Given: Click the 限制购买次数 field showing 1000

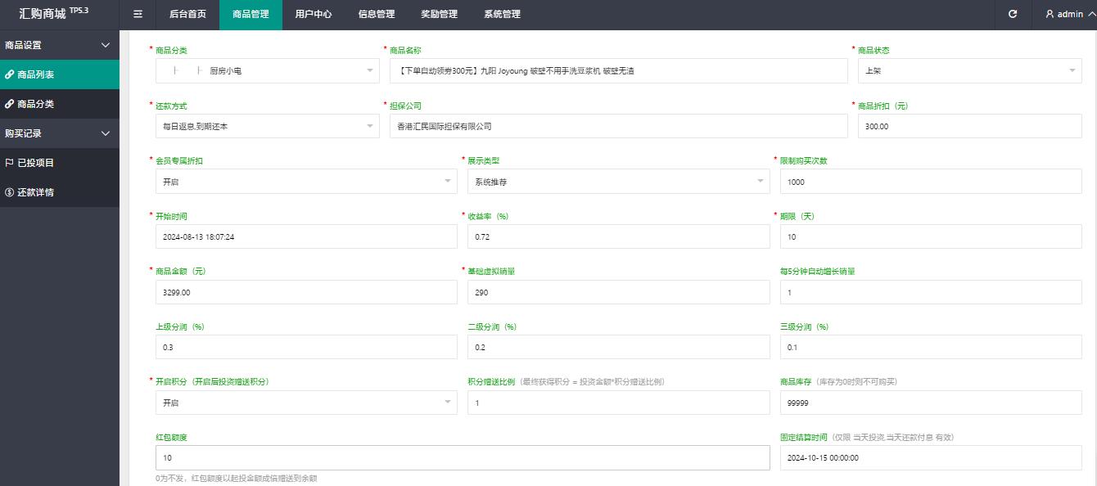Looking at the screenshot, I should click(931, 182).
